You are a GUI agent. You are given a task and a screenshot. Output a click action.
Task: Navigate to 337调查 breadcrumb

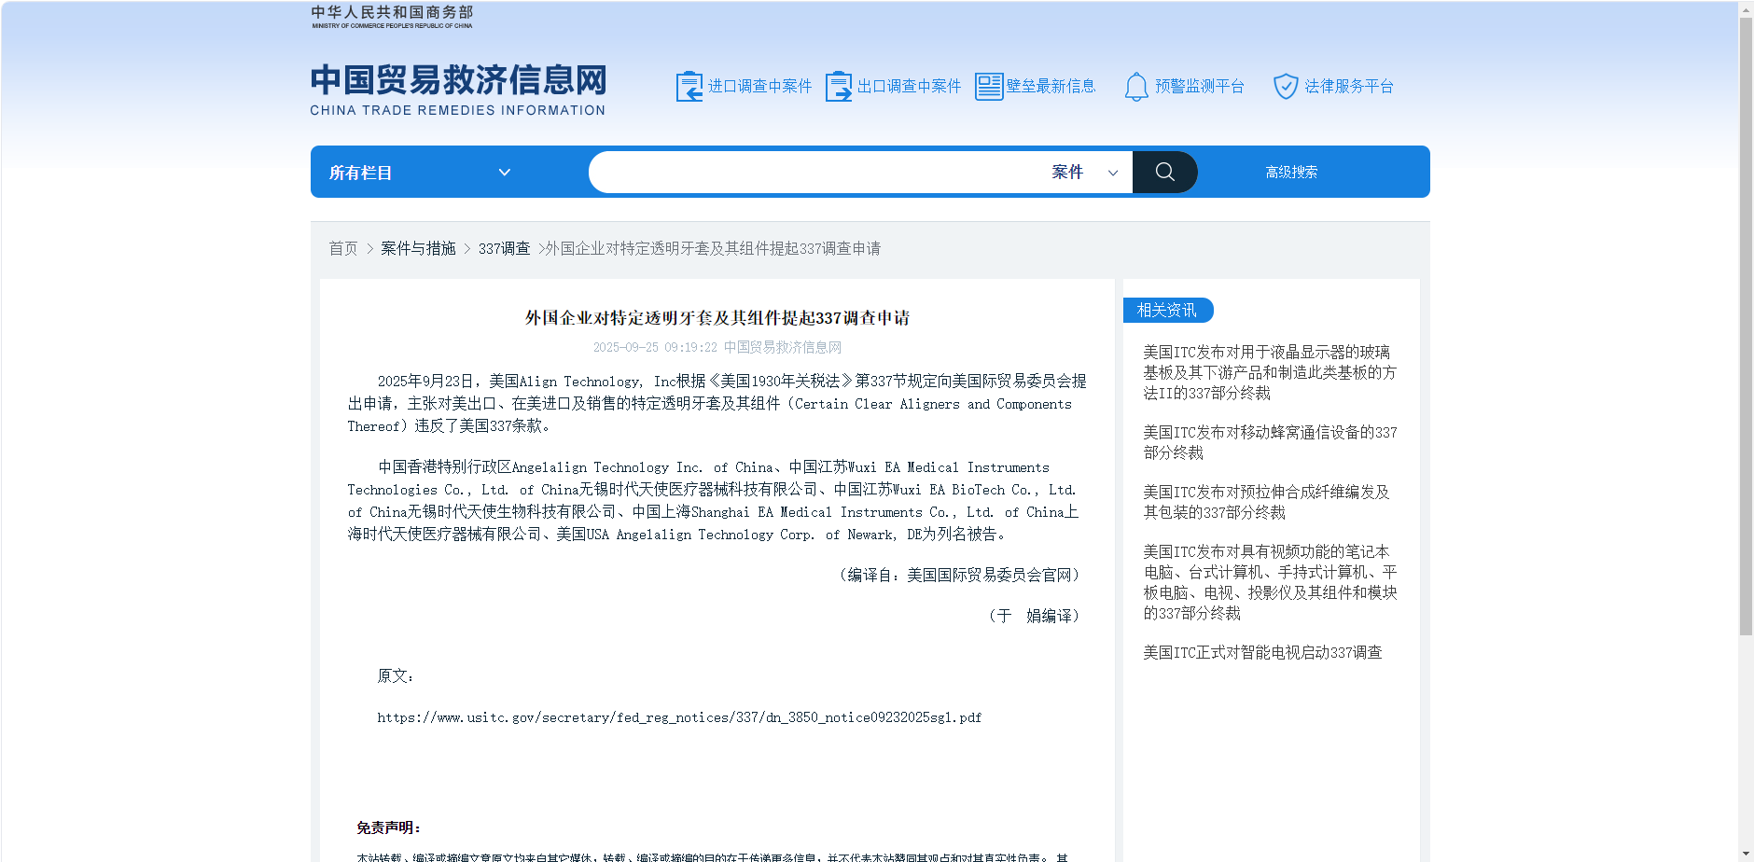tap(504, 248)
